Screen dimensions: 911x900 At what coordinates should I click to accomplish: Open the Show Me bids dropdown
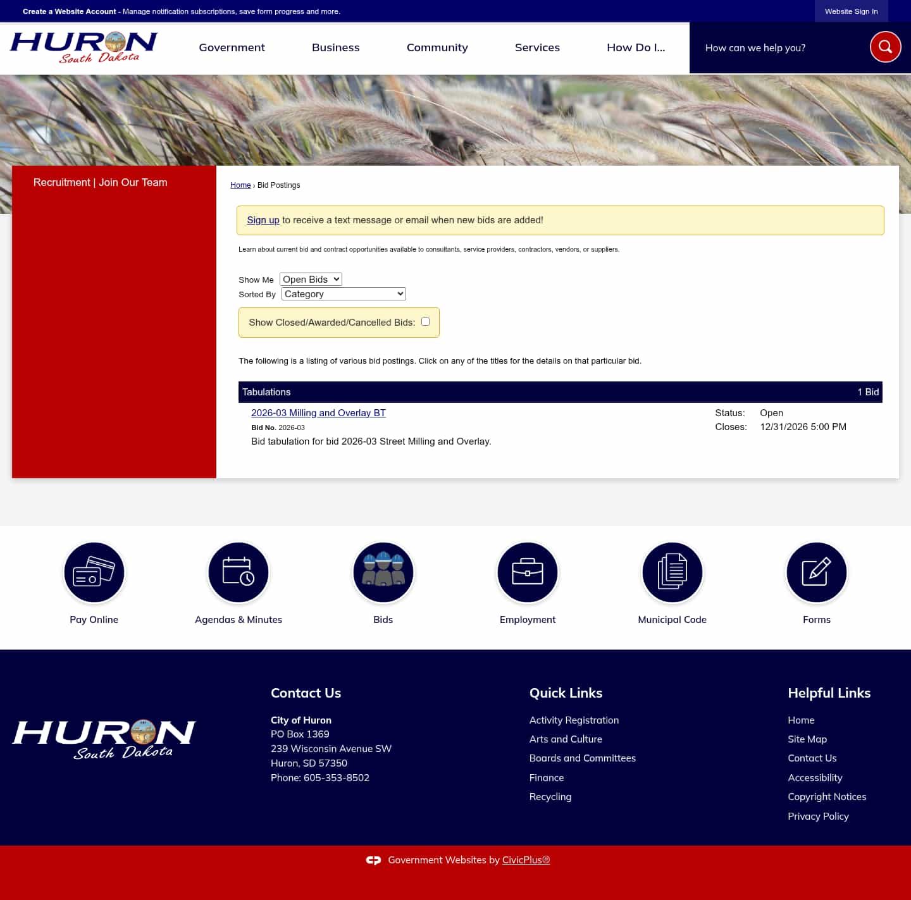click(x=310, y=279)
